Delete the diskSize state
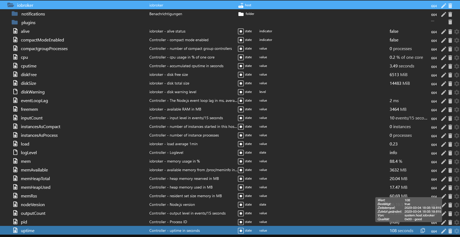Viewport: 460px width, 237px height. (450, 84)
